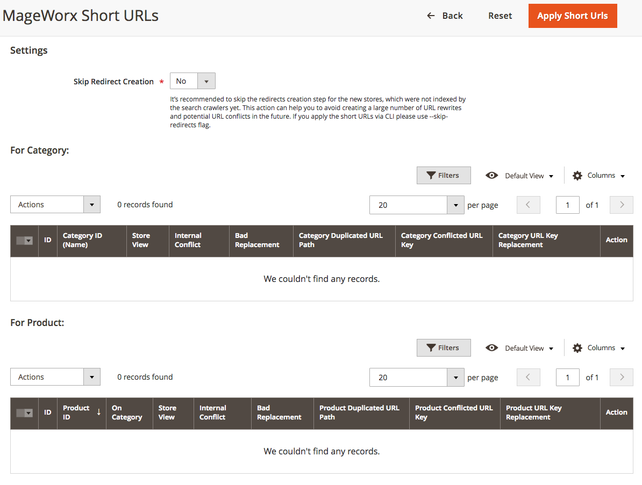Click Bad Replacement header in Product grid
The height and width of the screenshot is (485, 642).
click(282, 414)
